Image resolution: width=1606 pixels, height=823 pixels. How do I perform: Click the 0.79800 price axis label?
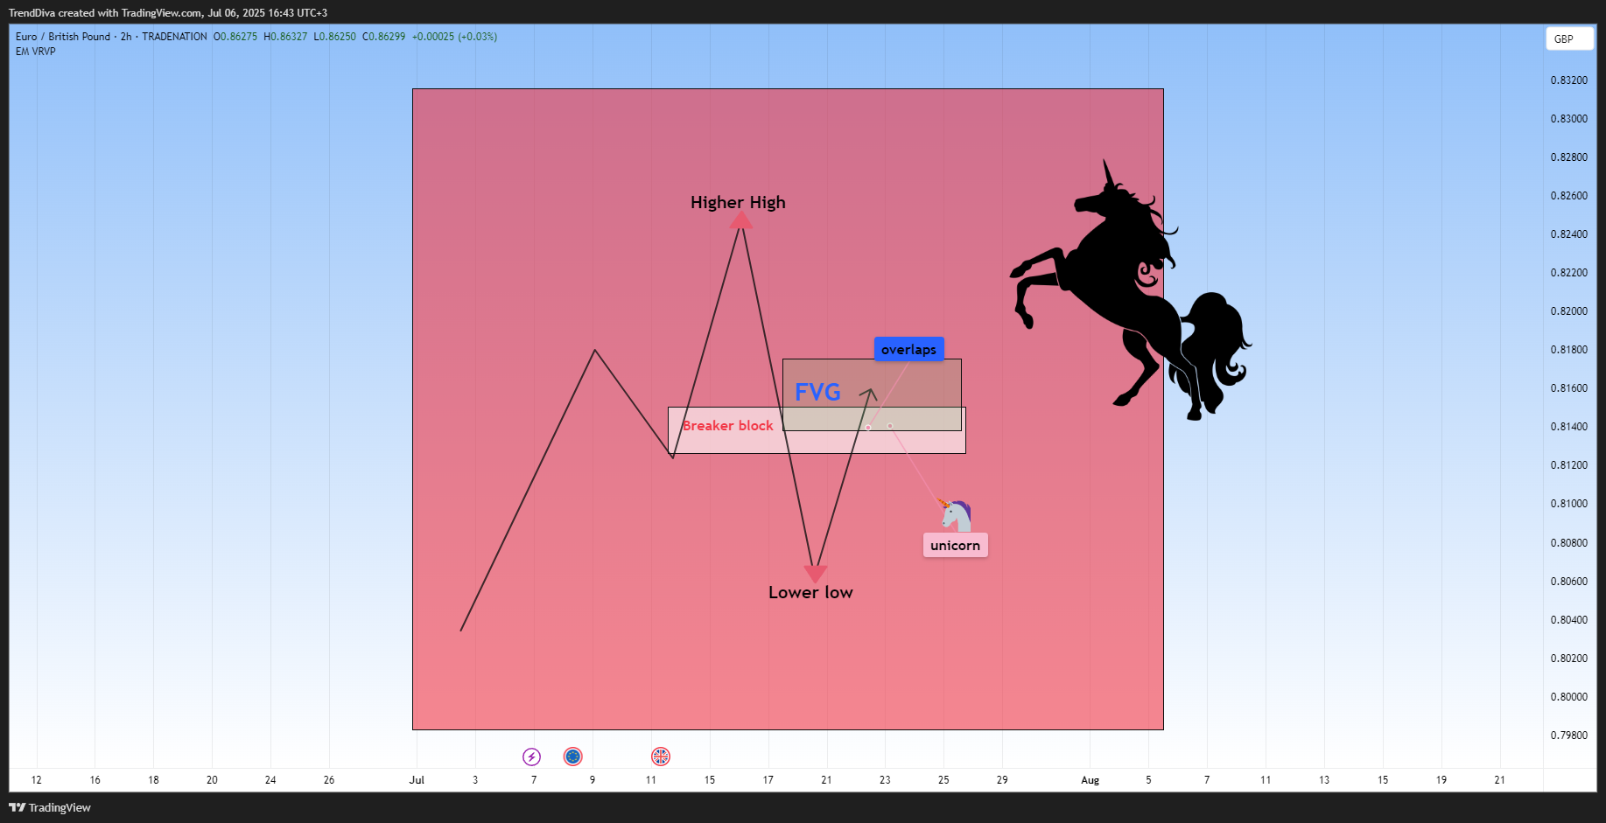(1568, 736)
